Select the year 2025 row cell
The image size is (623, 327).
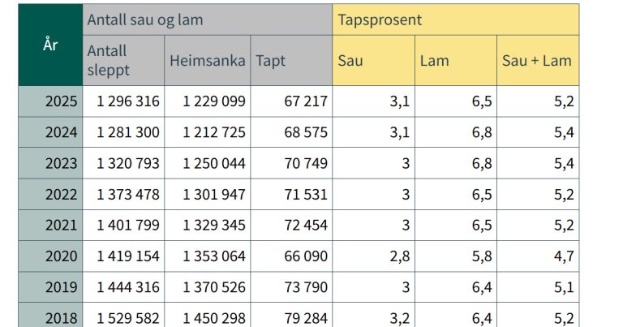point(50,101)
